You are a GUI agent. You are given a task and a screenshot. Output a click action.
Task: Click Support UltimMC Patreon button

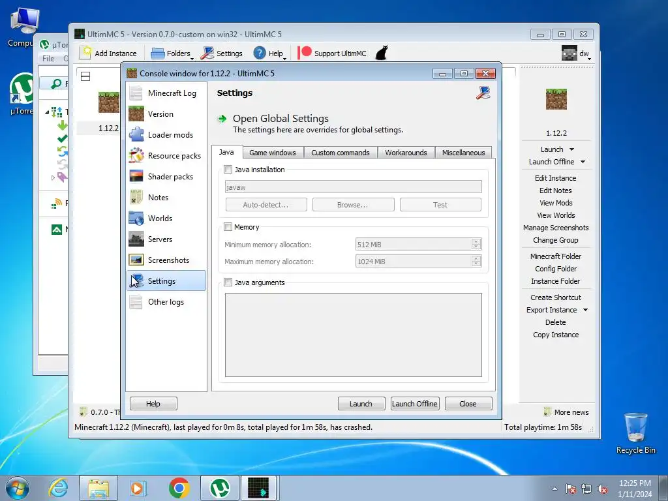pos(332,53)
